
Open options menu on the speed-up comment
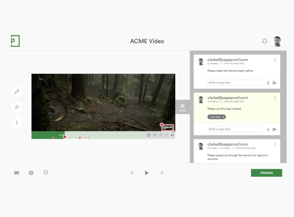[x=276, y=144]
